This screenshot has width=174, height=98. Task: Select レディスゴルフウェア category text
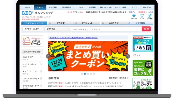tap(31, 78)
